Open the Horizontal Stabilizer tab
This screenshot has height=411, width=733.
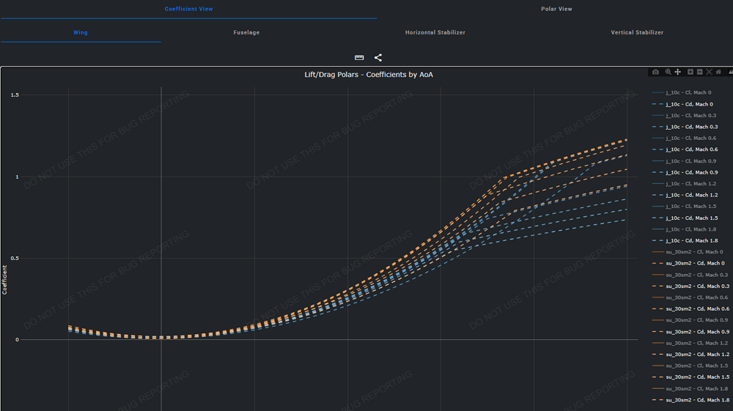coord(435,32)
